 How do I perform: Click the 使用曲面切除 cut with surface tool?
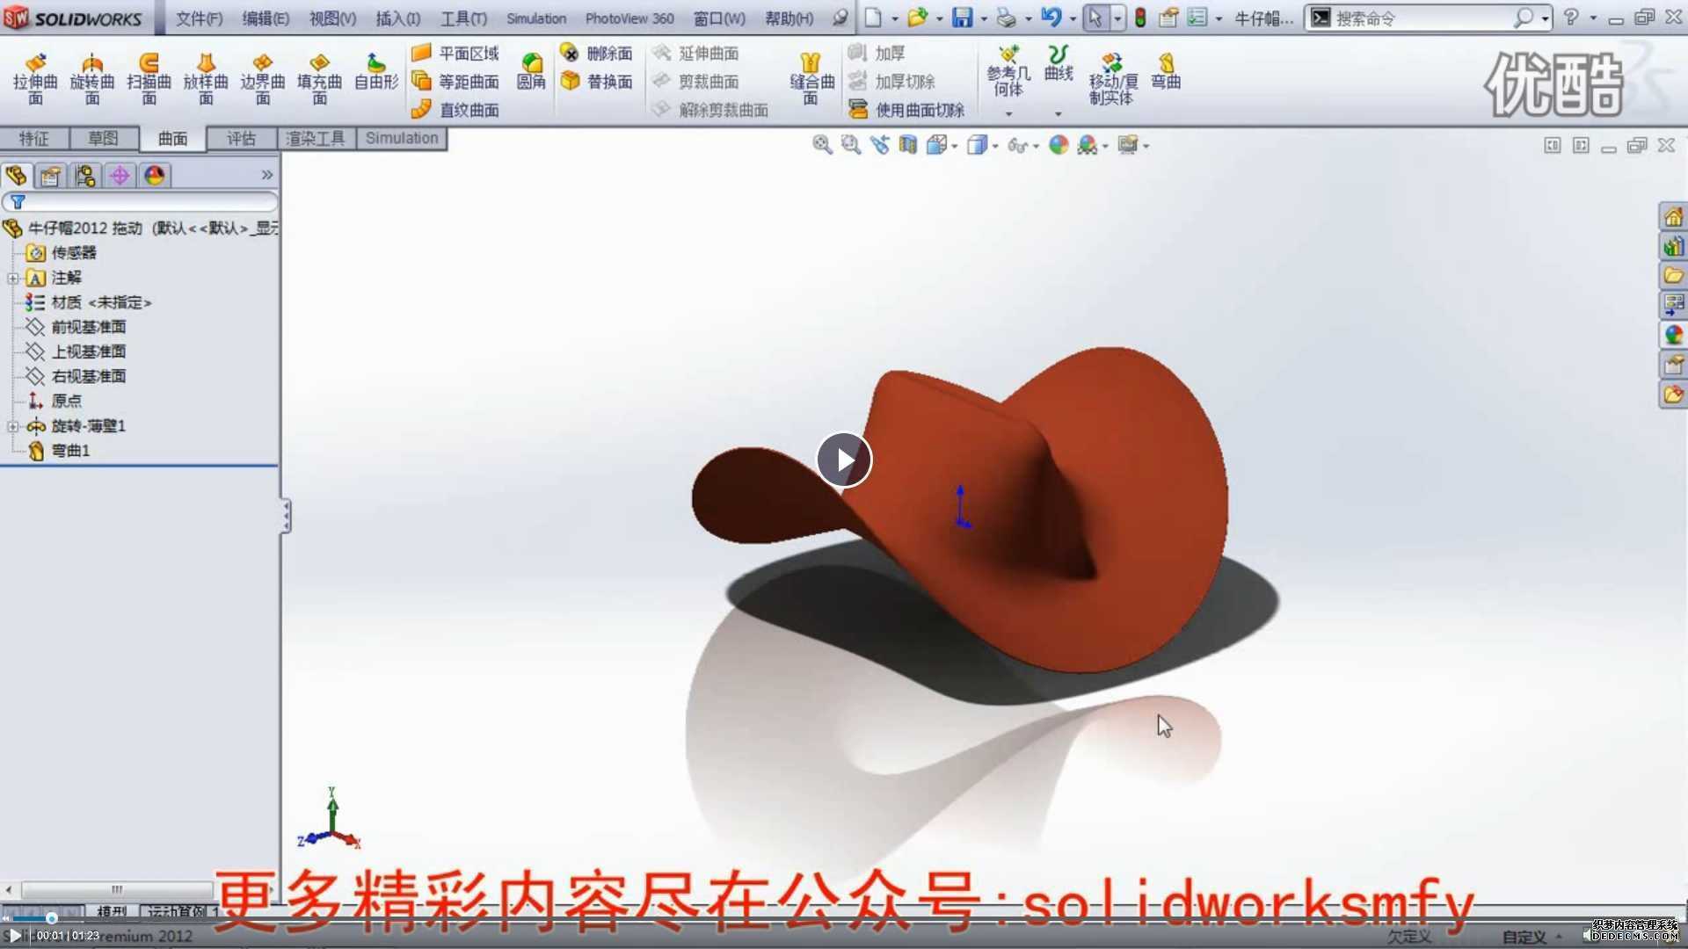[x=906, y=110]
